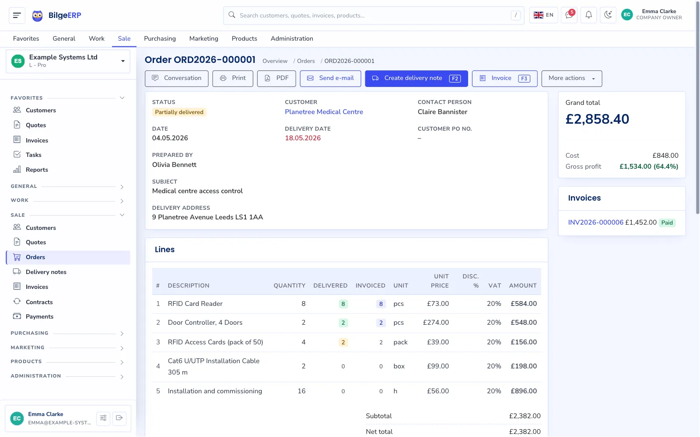Open the Example Systems Ltd company selector

pos(68,61)
